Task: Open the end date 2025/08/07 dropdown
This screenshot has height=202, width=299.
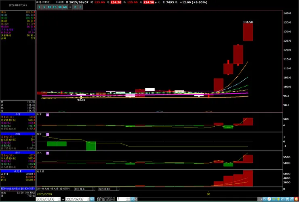Action: [88, 199]
